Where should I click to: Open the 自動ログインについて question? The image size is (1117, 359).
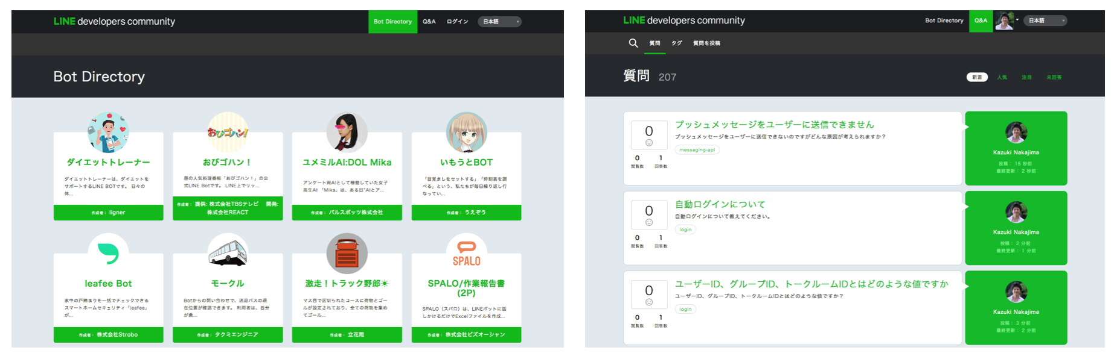720,204
